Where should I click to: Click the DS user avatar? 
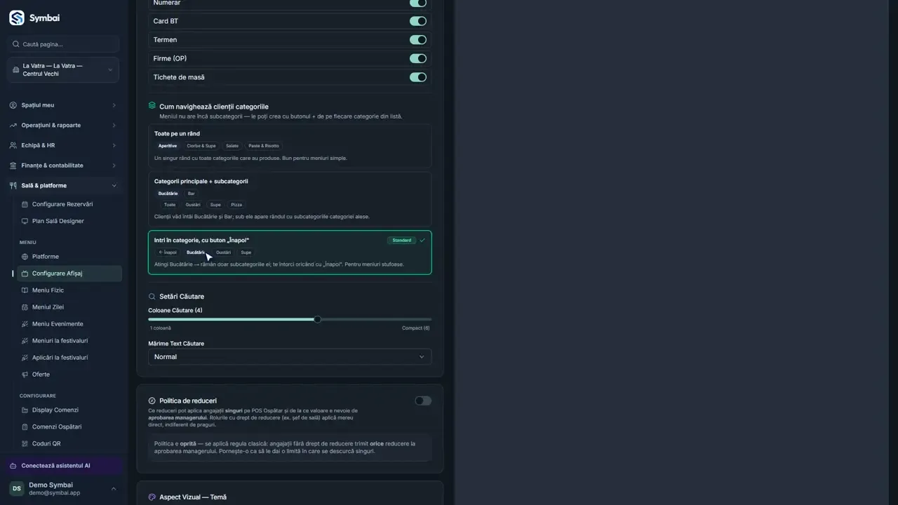click(16, 488)
